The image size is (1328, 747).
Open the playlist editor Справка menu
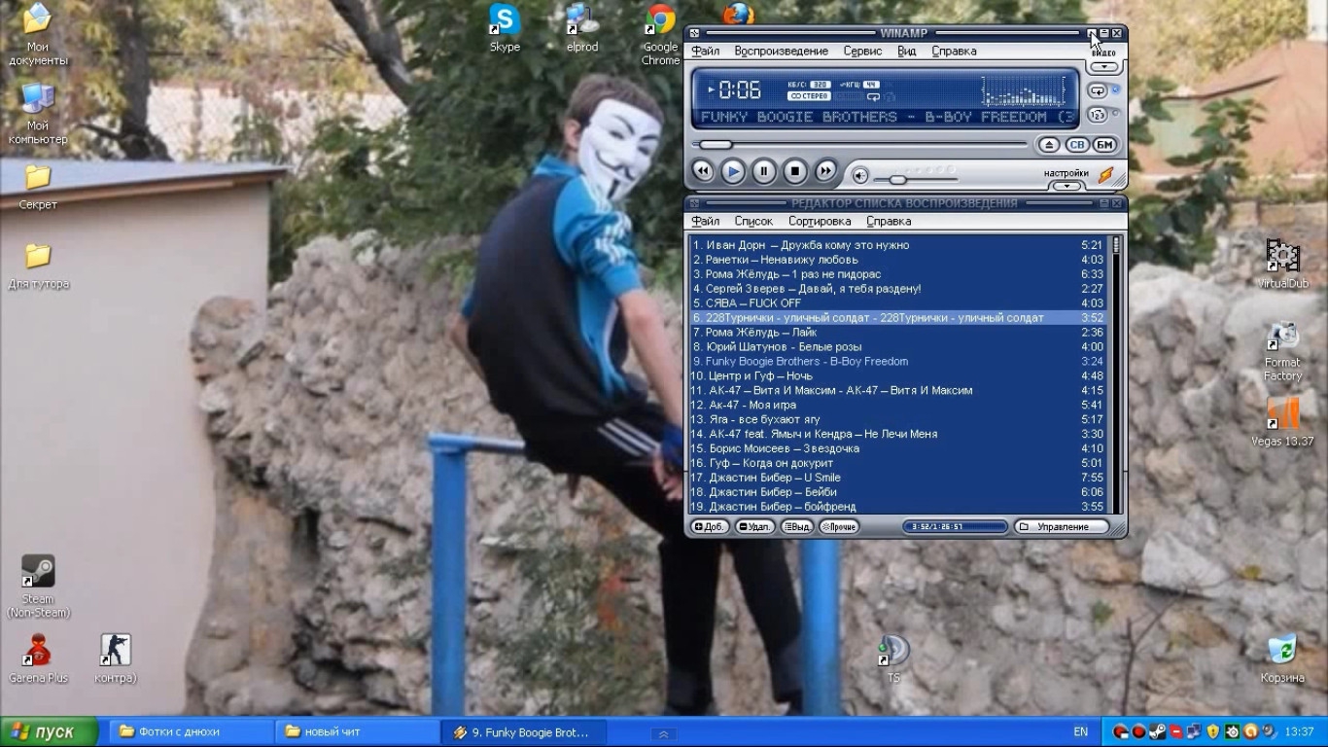(889, 221)
